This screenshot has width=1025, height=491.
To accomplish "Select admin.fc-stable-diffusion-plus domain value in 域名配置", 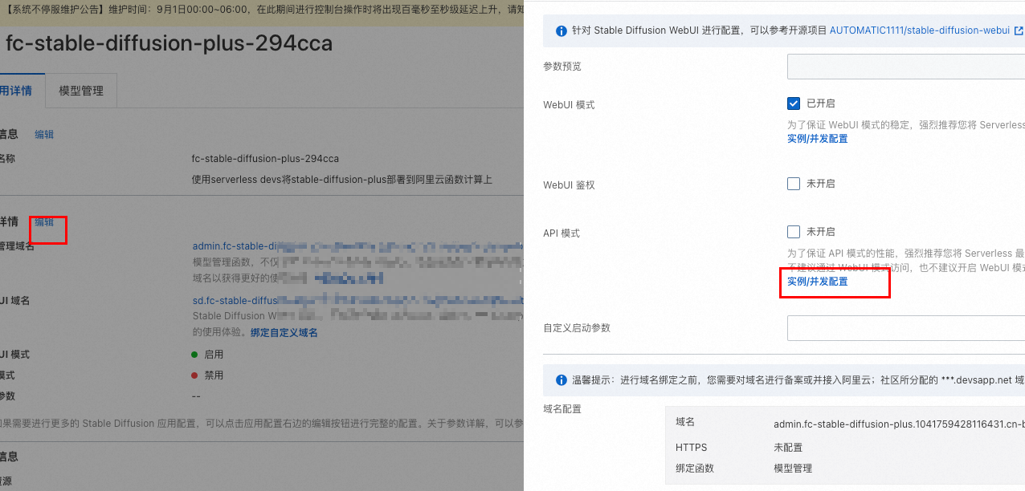I will coord(899,424).
